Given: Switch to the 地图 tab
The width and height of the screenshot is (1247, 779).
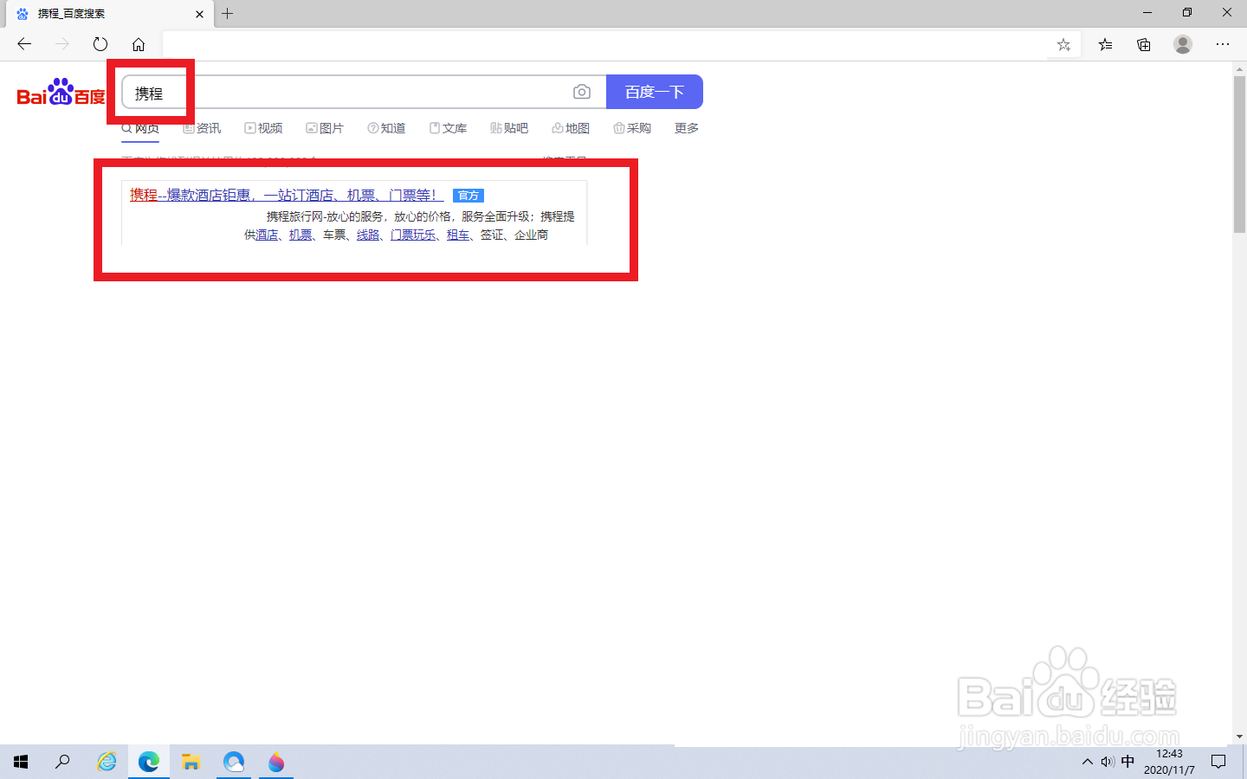Looking at the screenshot, I should 571,128.
